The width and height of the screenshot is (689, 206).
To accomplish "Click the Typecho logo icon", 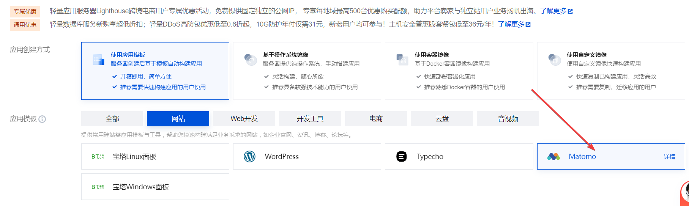I will point(402,156).
